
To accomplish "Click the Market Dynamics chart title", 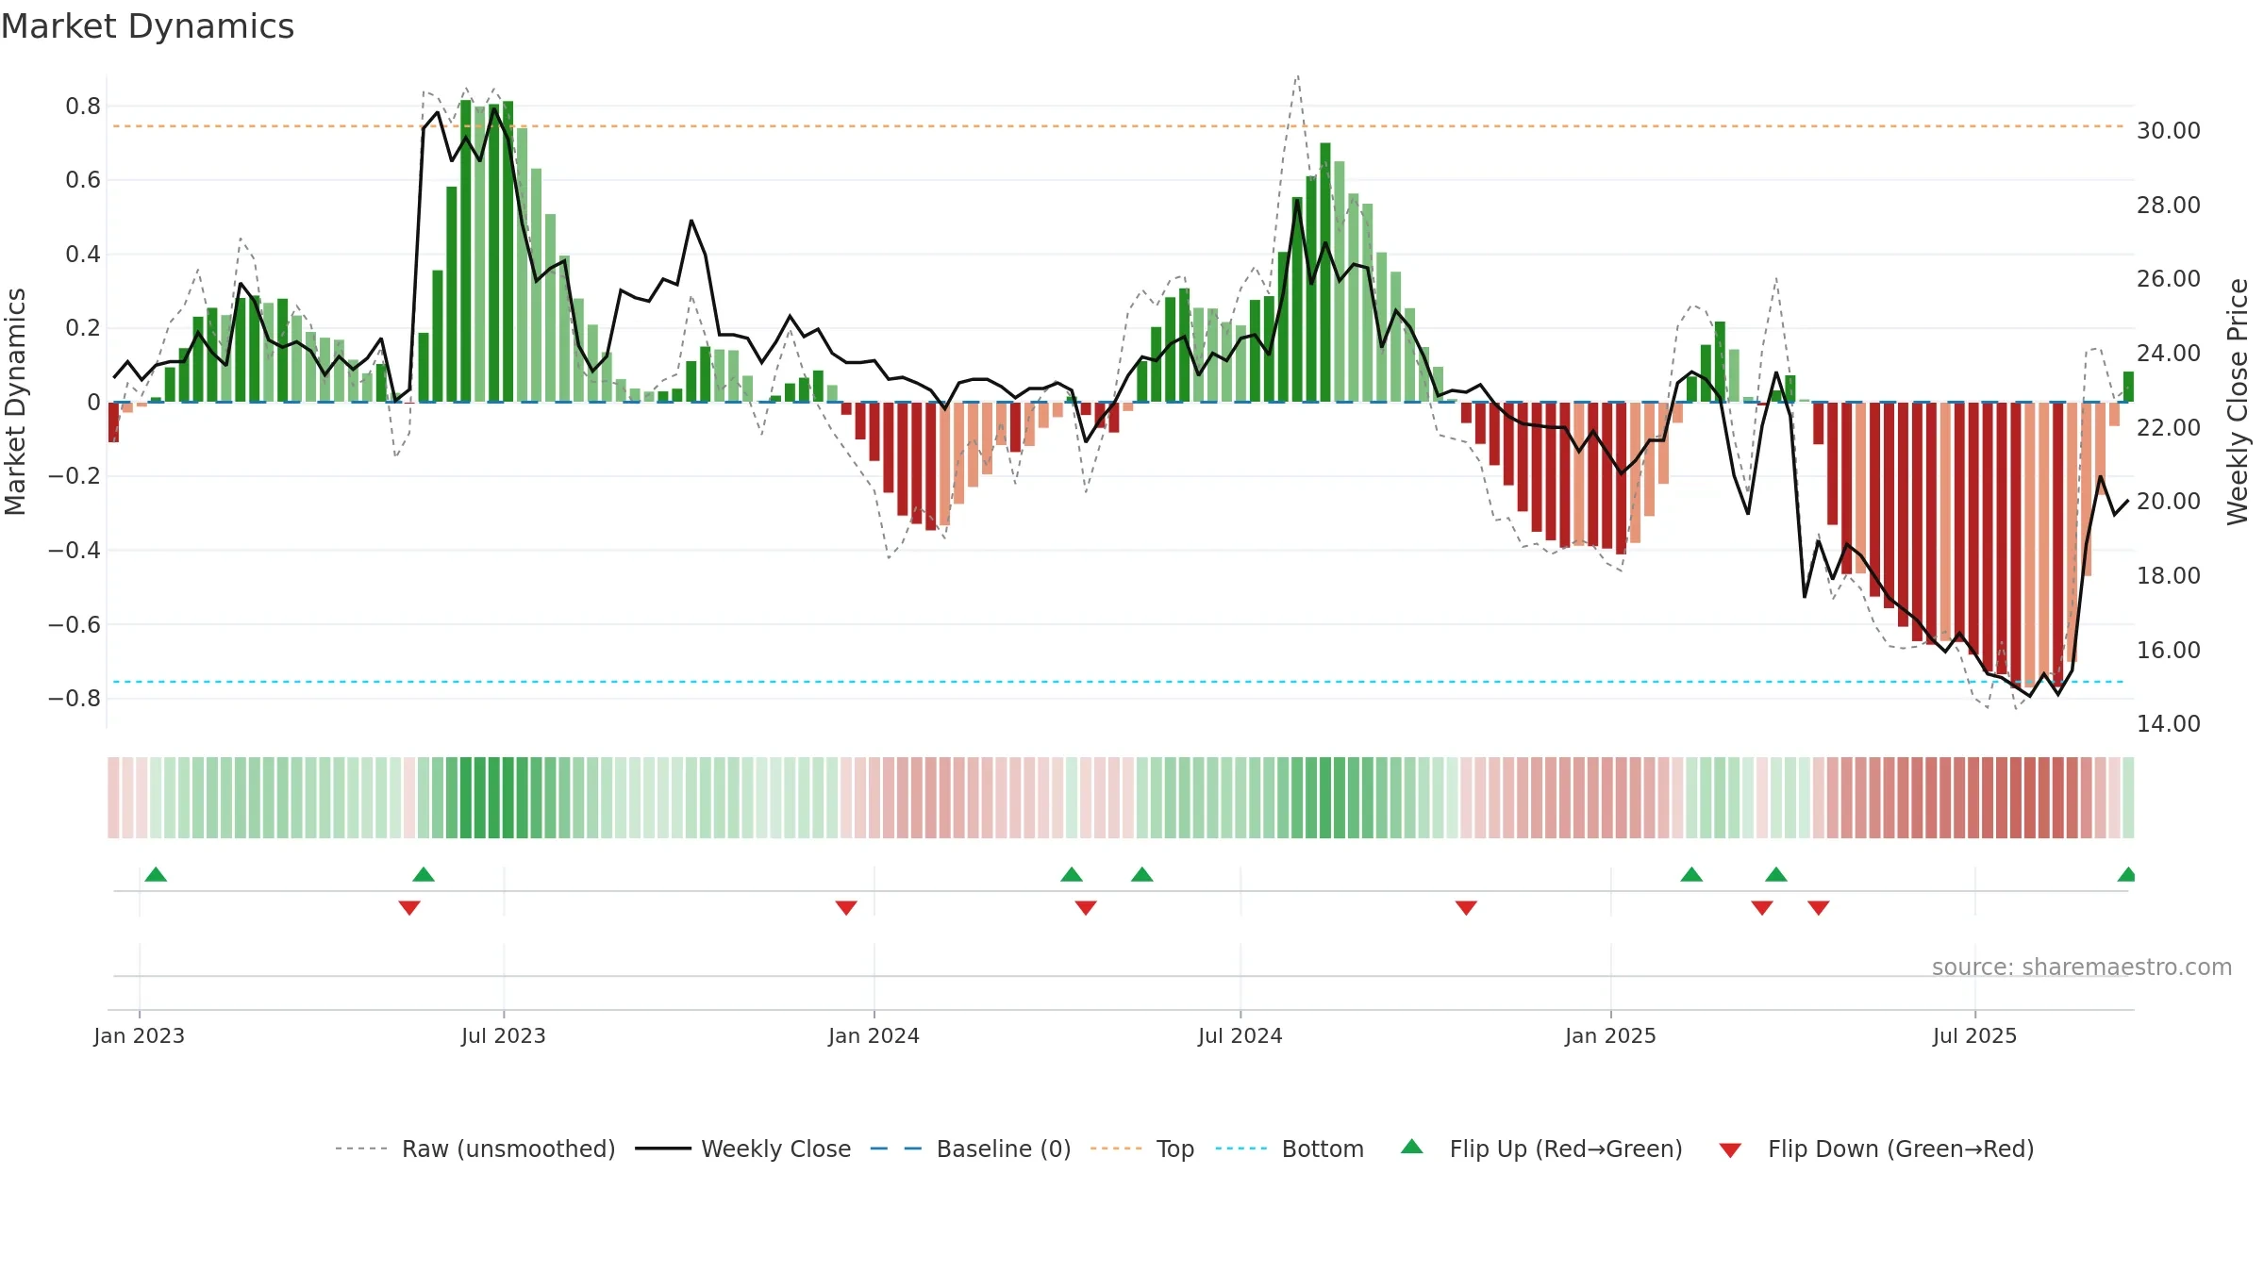I will 147,26.
